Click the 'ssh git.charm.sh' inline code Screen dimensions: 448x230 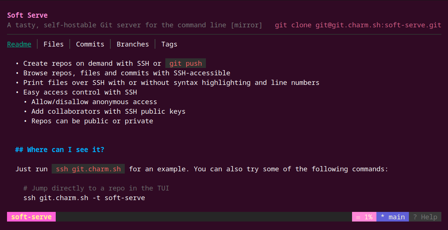pos(88,169)
